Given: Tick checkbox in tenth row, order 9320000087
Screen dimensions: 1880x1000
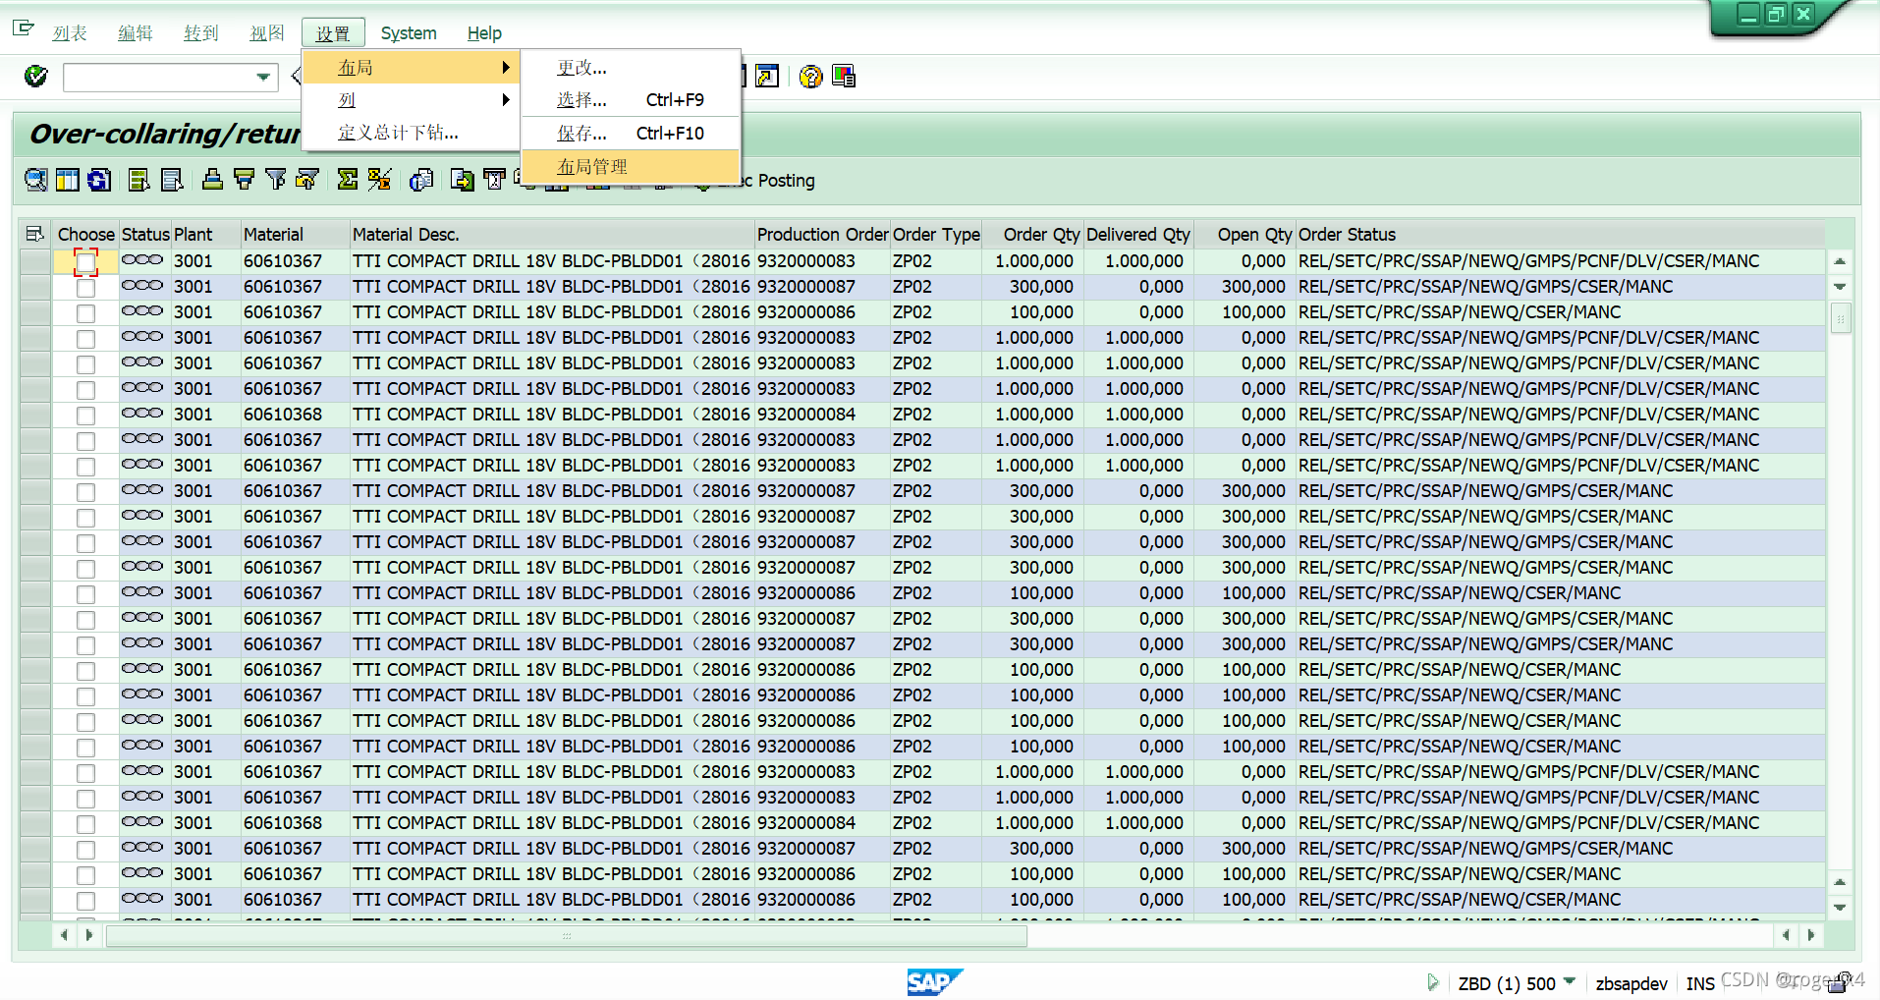Looking at the screenshot, I should click(x=86, y=492).
